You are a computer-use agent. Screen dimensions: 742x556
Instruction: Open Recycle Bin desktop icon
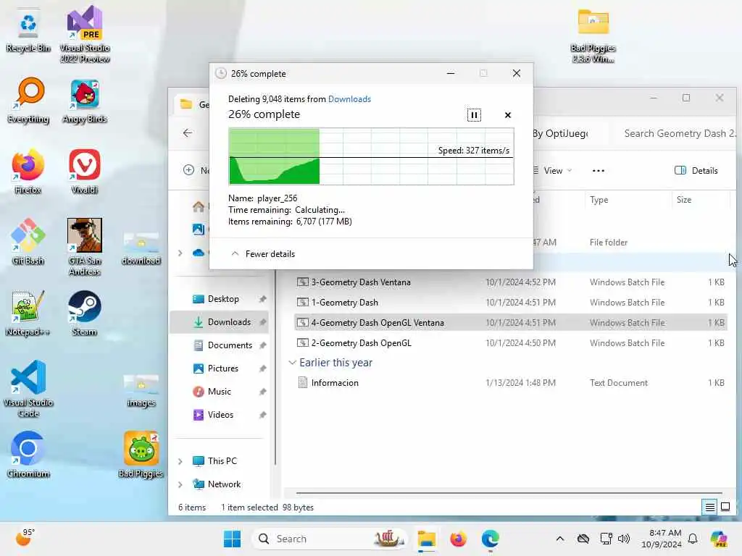(x=28, y=30)
